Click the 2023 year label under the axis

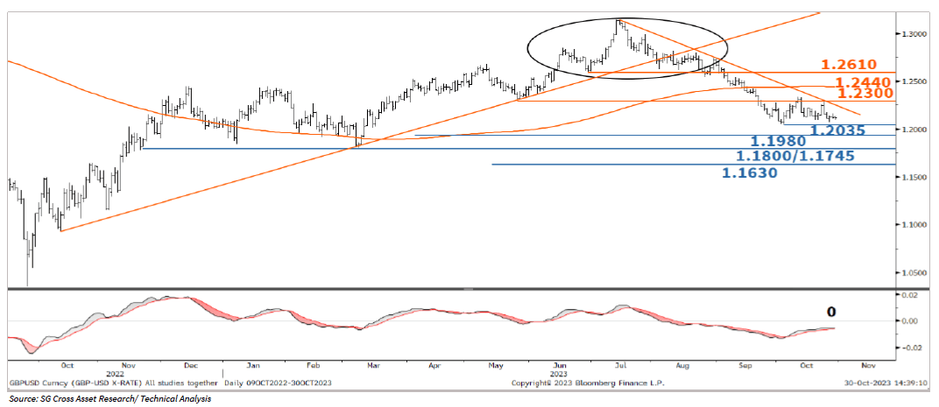(554, 375)
